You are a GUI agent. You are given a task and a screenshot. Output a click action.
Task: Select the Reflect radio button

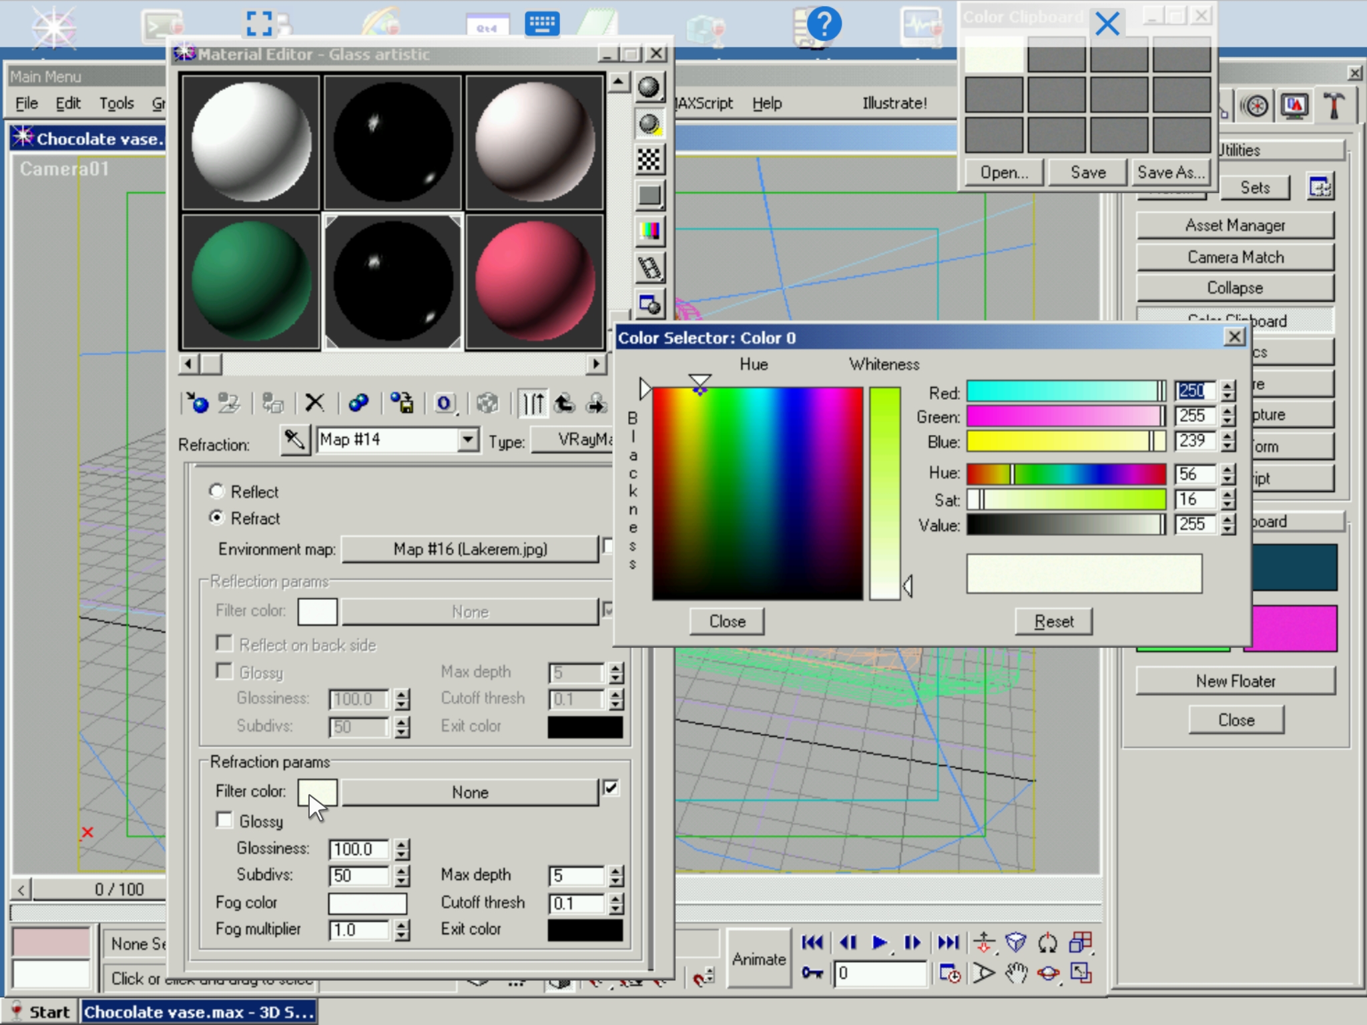click(216, 491)
